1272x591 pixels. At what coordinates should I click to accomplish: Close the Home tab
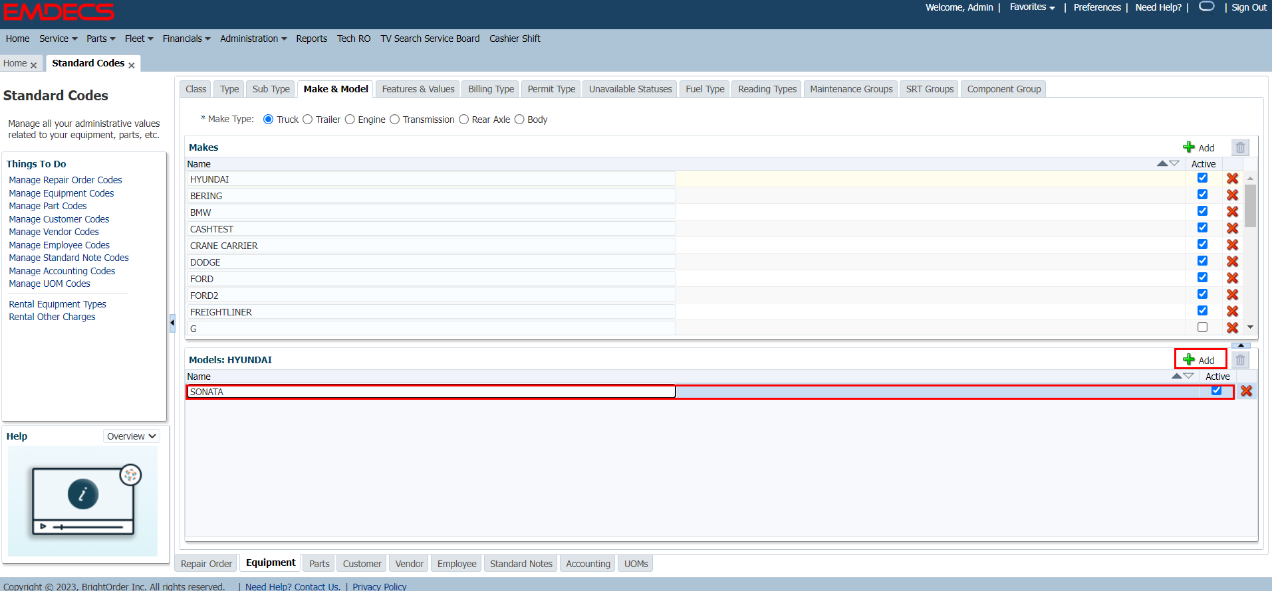click(x=33, y=65)
